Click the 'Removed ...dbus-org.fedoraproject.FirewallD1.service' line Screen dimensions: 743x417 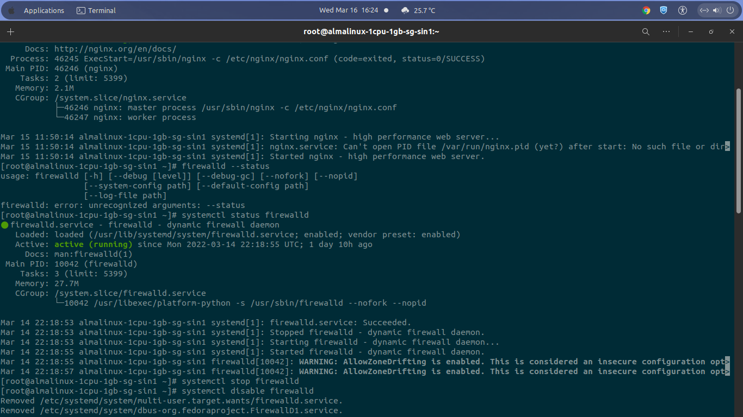[x=171, y=410]
